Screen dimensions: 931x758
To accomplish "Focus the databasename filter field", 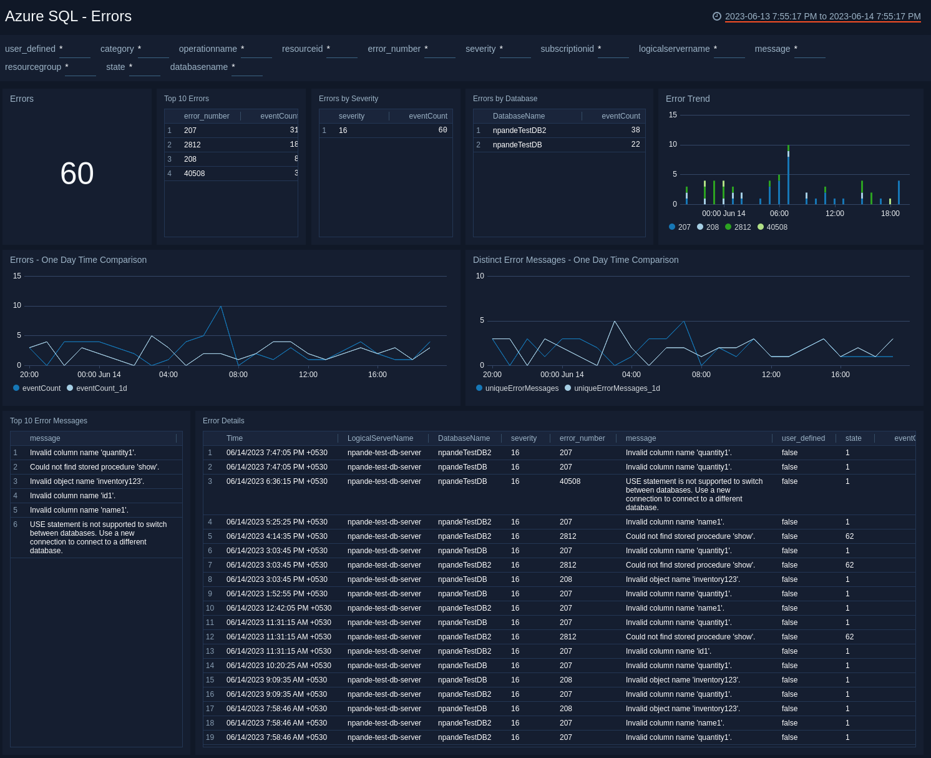I will pos(247,67).
